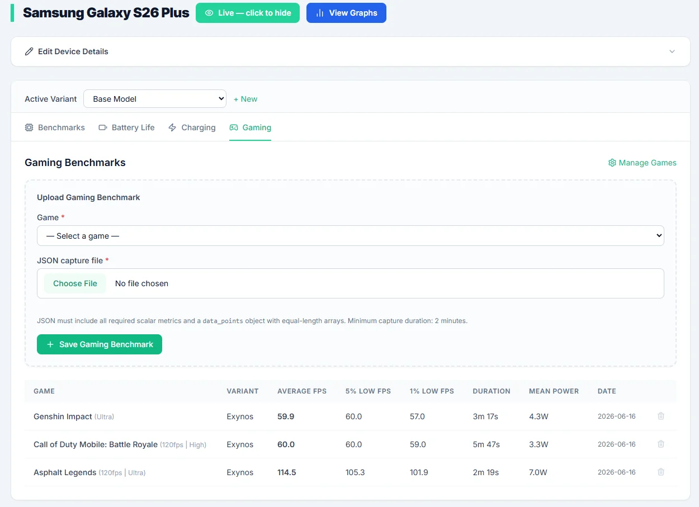Click average FPS value 114.5
The width and height of the screenshot is (699, 507).
click(287, 472)
